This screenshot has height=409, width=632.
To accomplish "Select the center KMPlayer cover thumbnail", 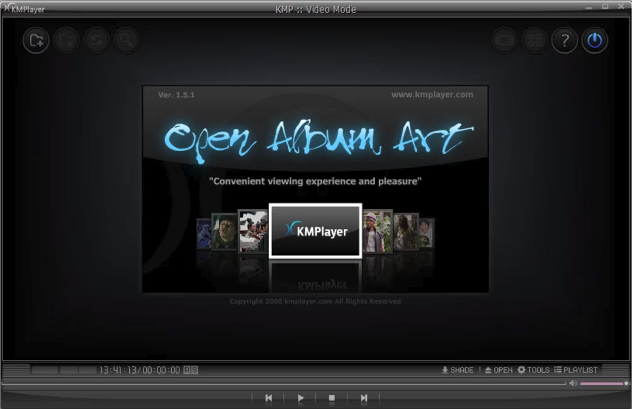I will click(x=315, y=230).
